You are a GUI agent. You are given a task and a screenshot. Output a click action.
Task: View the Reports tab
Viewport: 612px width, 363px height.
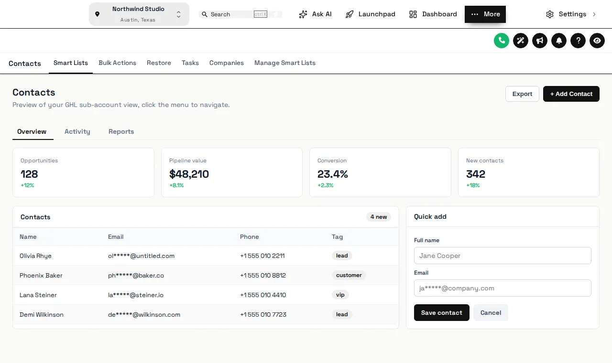click(121, 132)
